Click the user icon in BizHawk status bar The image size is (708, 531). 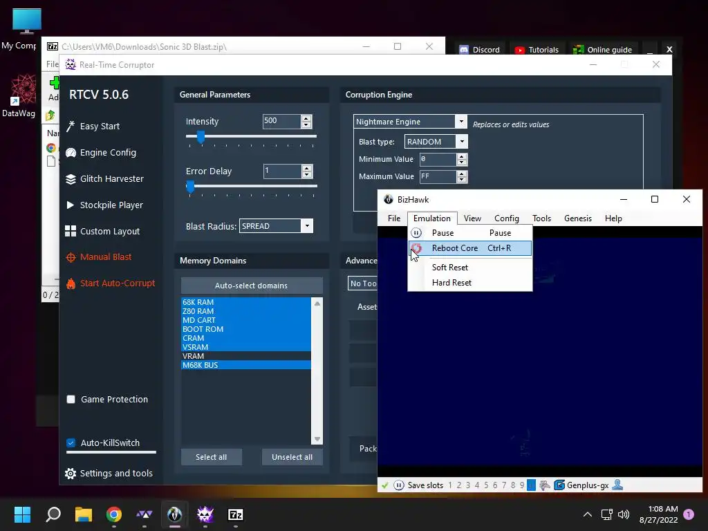[x=617, y=485]
